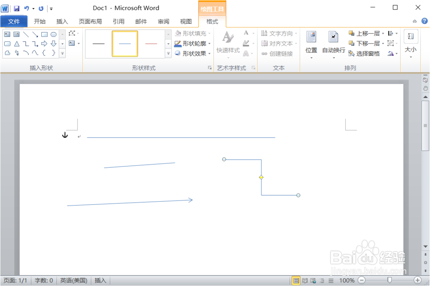This screenshot has width=430, height=286.
Task: Select the Elbow connector shape tool
Action: (x=26, y=43)
